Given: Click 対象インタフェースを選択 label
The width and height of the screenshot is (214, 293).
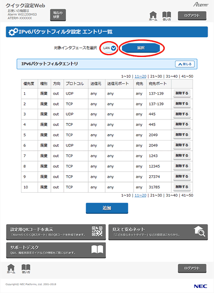Looking at the screenshot, I should pos(75,48).
